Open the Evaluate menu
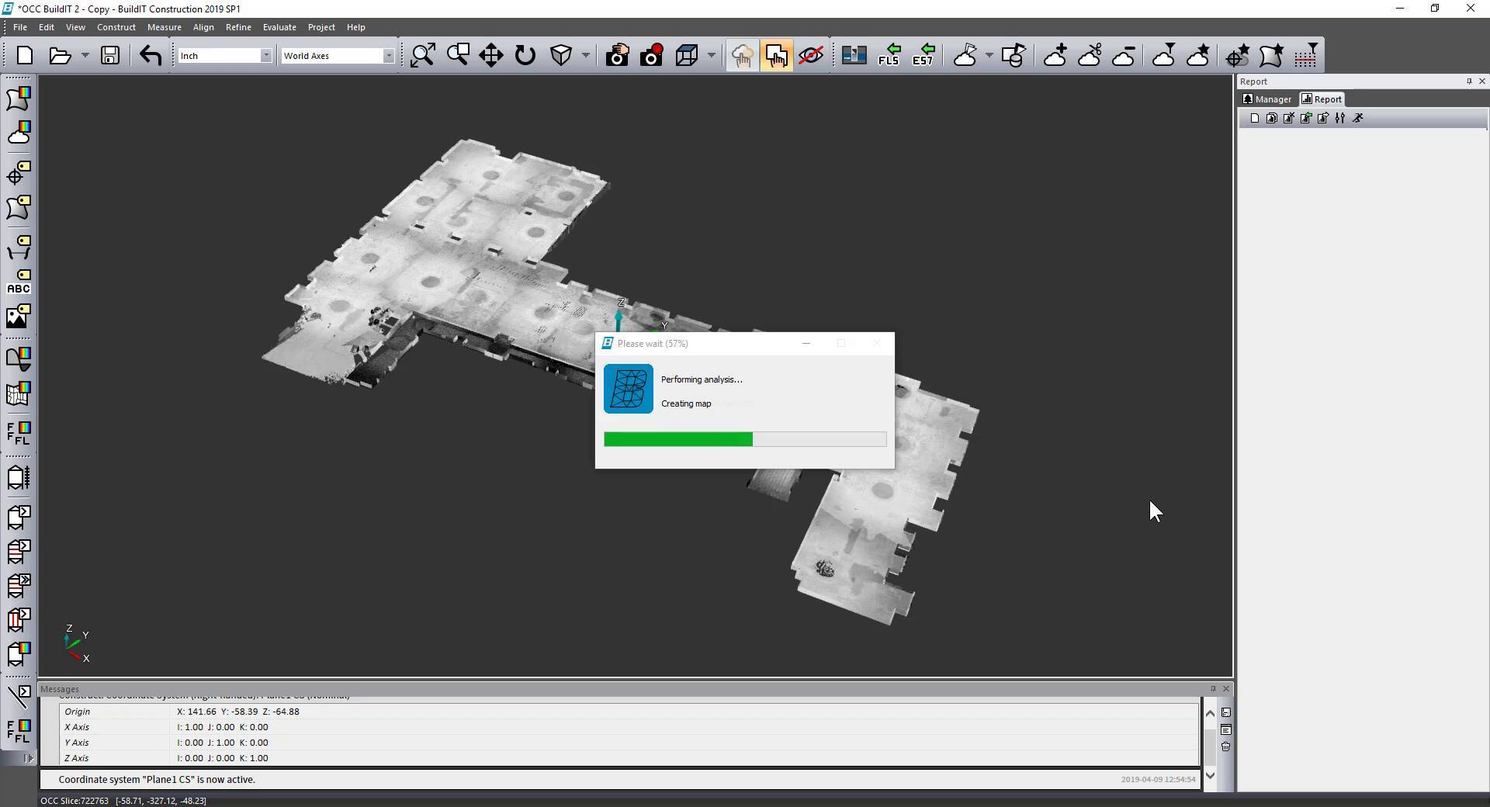This screenshot has width=1490, height=807. 279,27
